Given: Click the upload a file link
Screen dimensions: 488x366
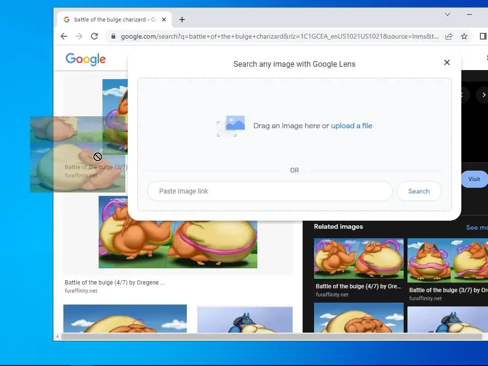Looking at the screenshot, I should pyautogui.click(x=351, y=126).
